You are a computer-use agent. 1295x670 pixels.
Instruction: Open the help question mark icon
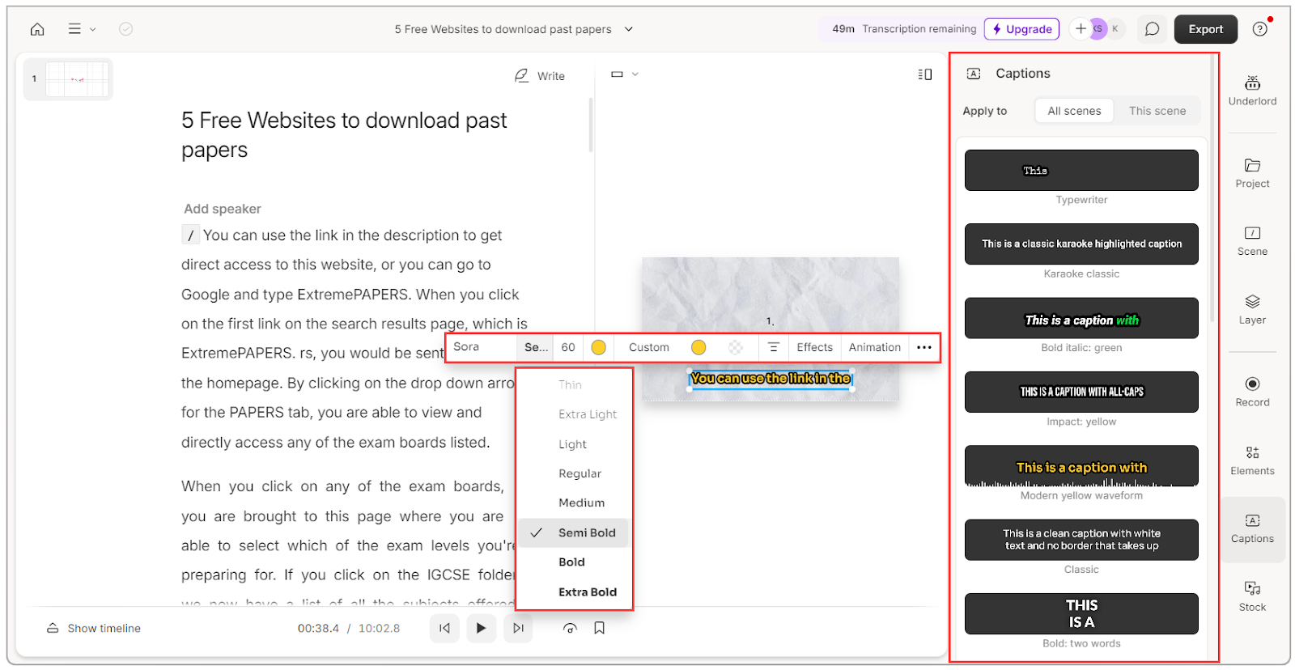click(1259, 29)
